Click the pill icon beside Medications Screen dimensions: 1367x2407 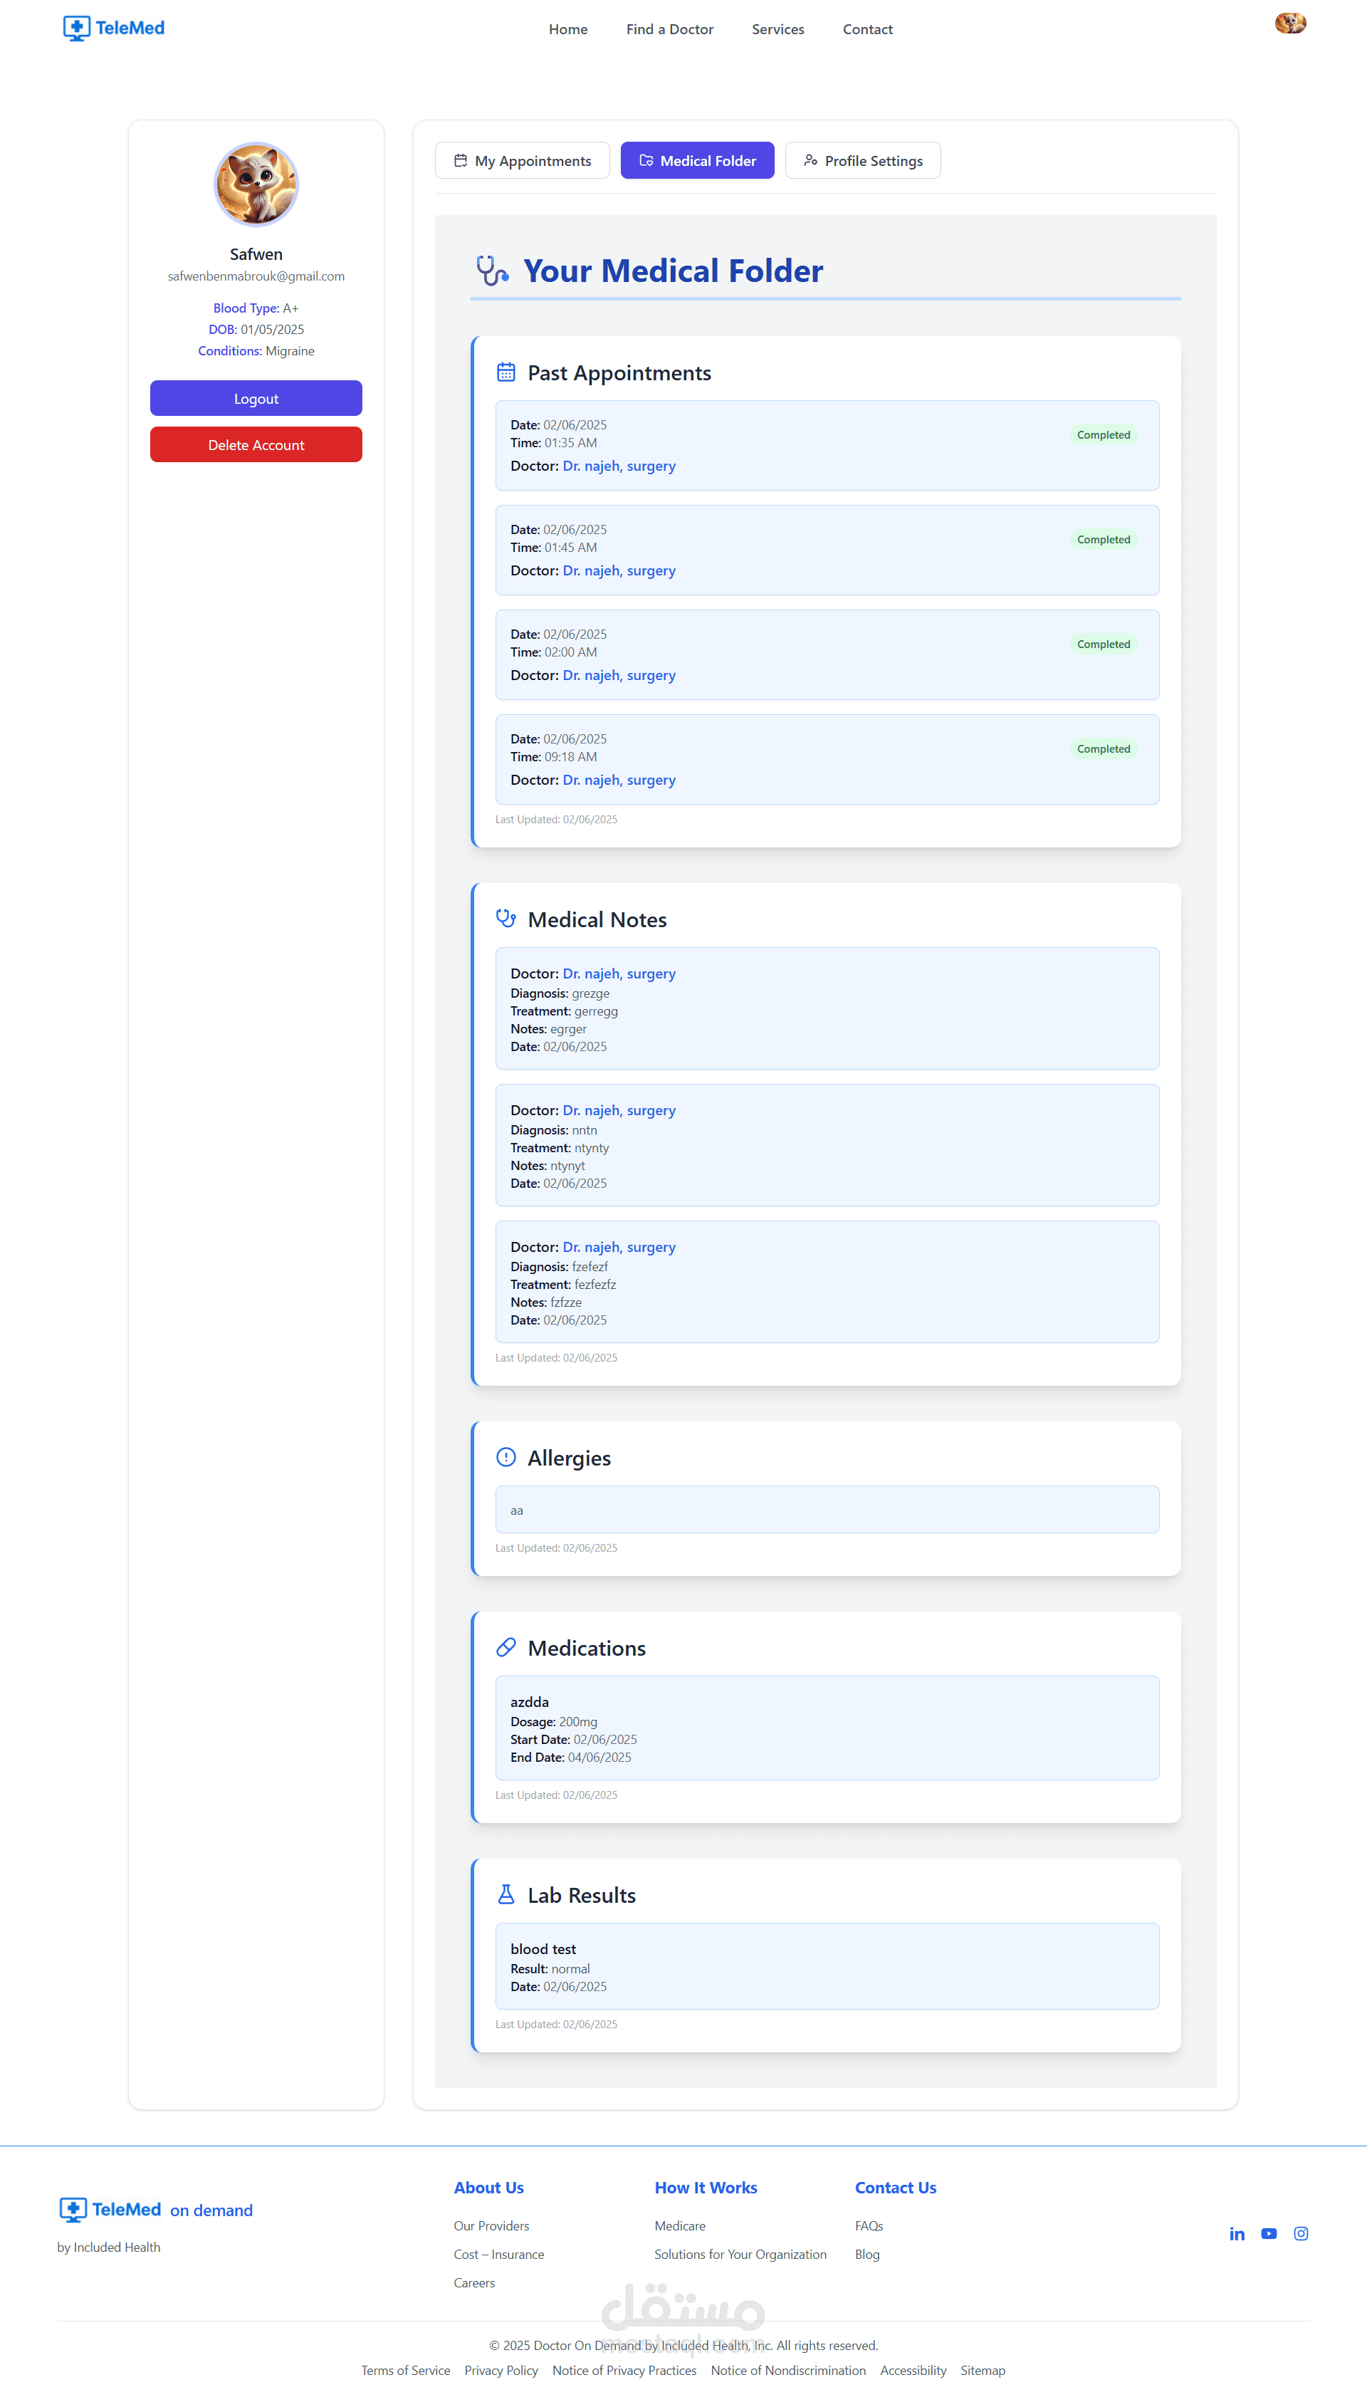coord(506,1646)
